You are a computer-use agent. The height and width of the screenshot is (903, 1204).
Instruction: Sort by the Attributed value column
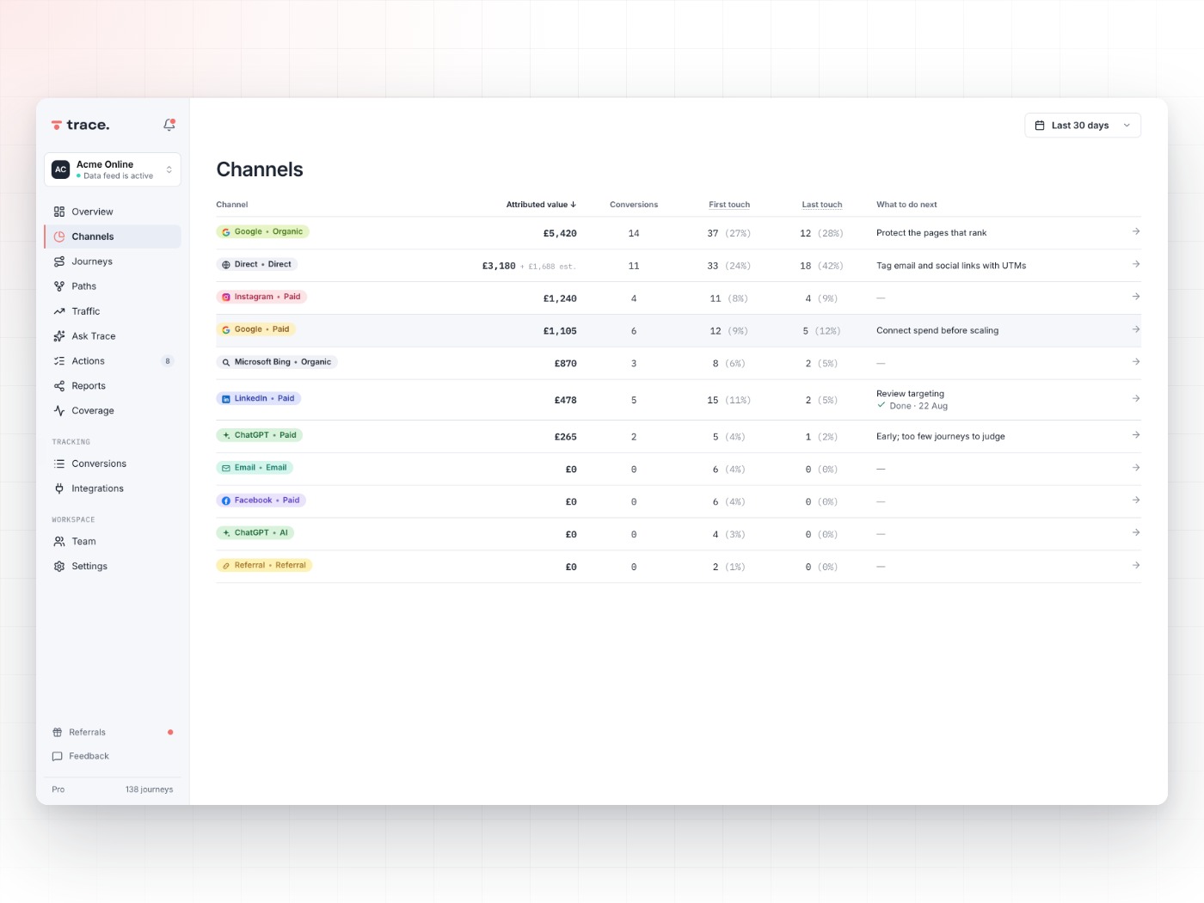pos(541,205)
